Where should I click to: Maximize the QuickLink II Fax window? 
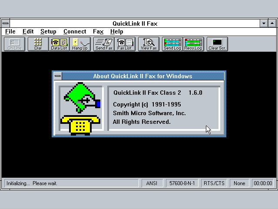tap(272, 23)
